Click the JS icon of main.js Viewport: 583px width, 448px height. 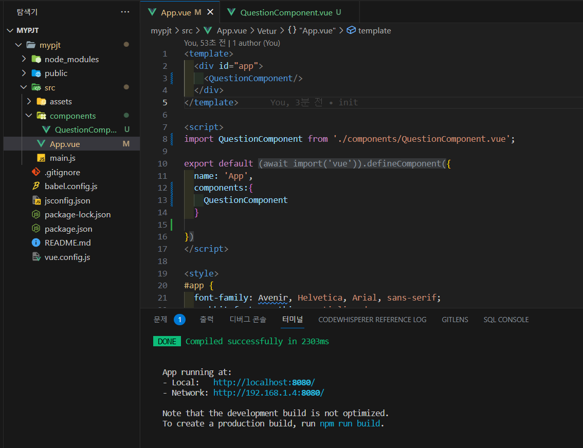click(x=41, y=158)
